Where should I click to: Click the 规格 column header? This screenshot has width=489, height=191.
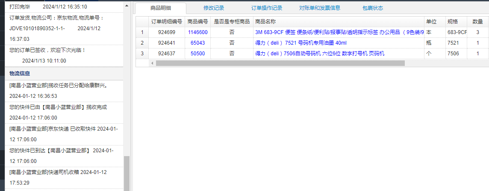(456, 22)
